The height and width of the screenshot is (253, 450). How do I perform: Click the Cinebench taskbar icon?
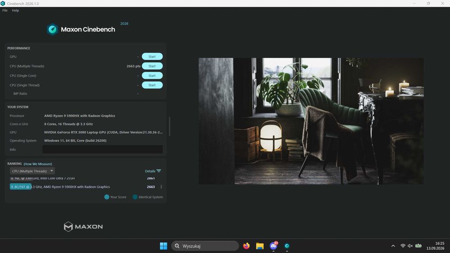point(287,246)
